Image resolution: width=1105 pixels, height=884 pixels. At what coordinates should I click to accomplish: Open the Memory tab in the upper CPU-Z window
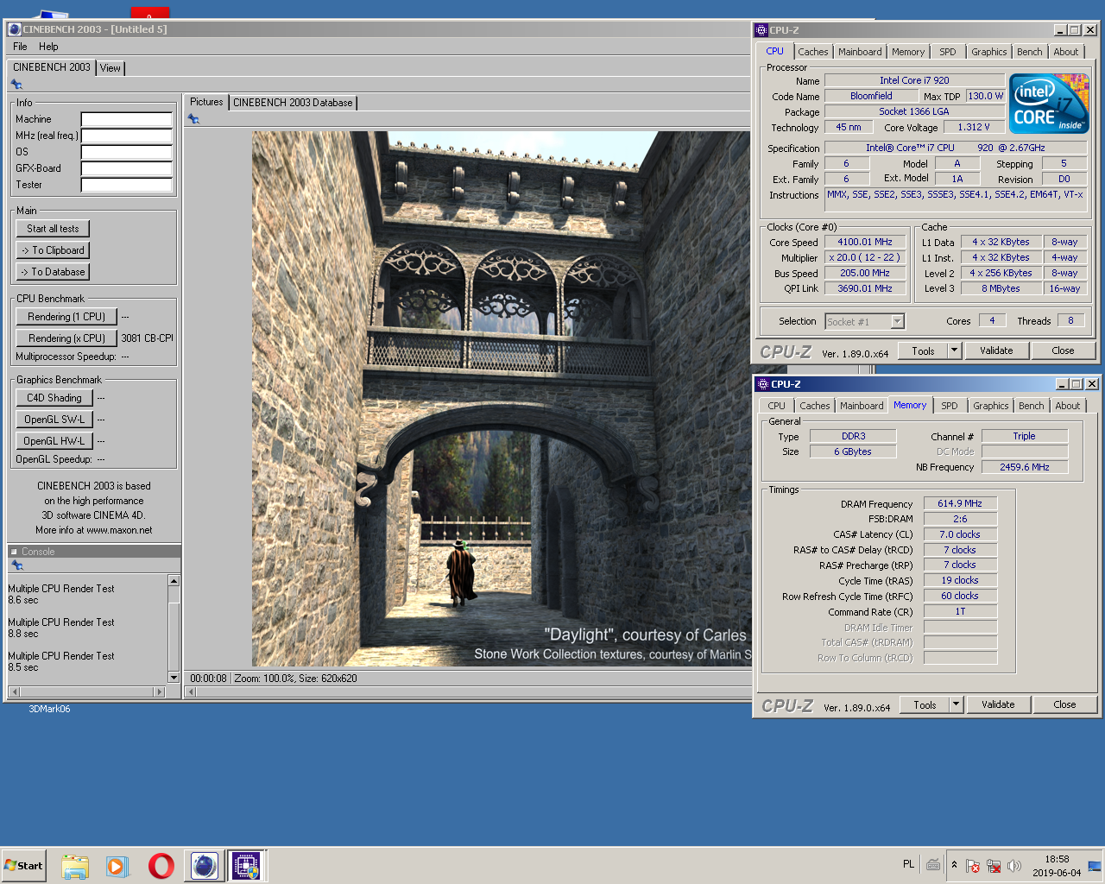tap(908, 52)
